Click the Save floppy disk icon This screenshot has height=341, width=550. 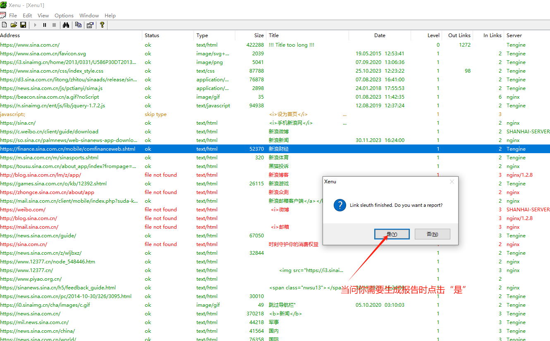pyautogui.click(x=23, y=25)
